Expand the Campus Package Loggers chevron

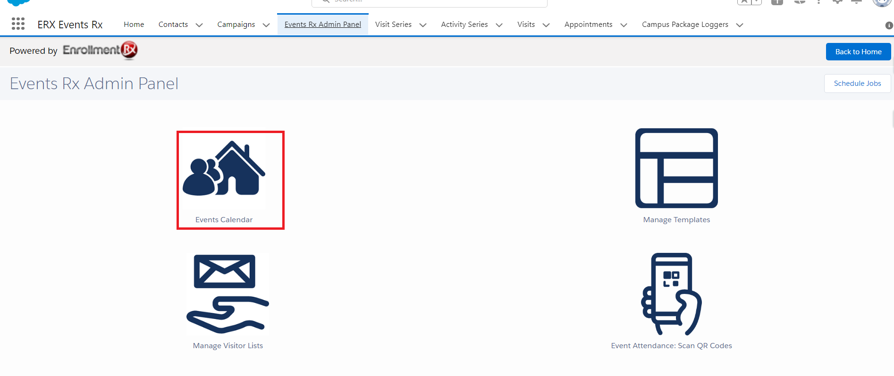coord(740,25)
